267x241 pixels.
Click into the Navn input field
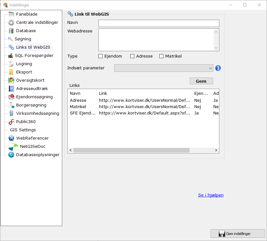pos(159,23)
